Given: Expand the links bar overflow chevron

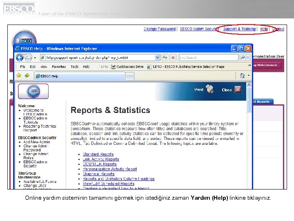Looking at the screenshot, I should pos(249,65).
